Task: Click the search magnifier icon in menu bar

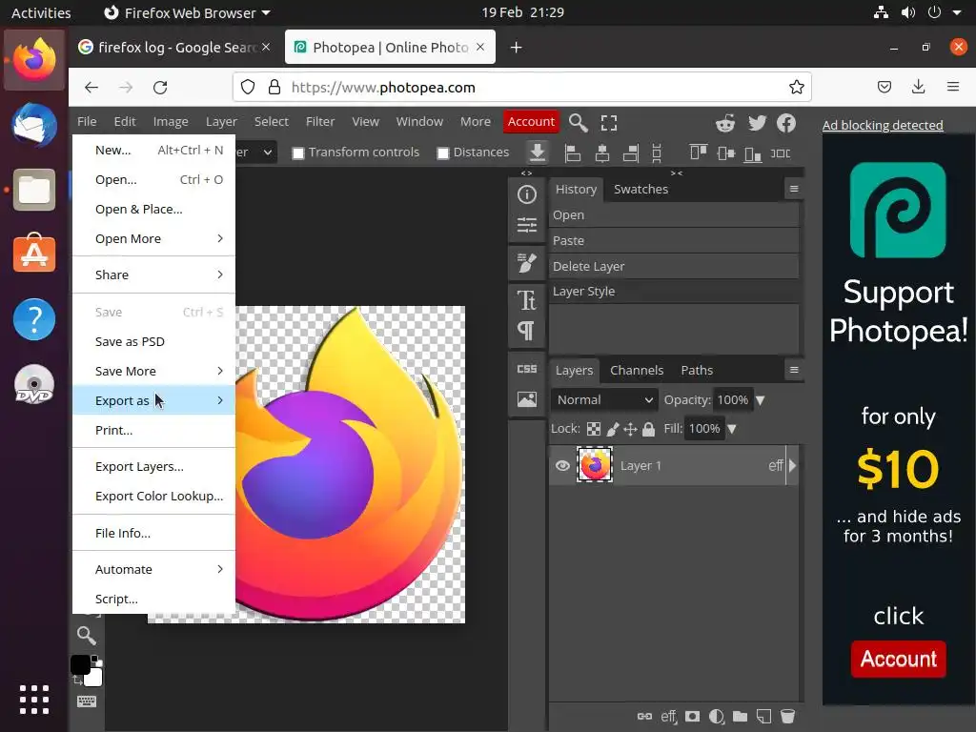Action: pyautogui.click(x=579, y=123)
